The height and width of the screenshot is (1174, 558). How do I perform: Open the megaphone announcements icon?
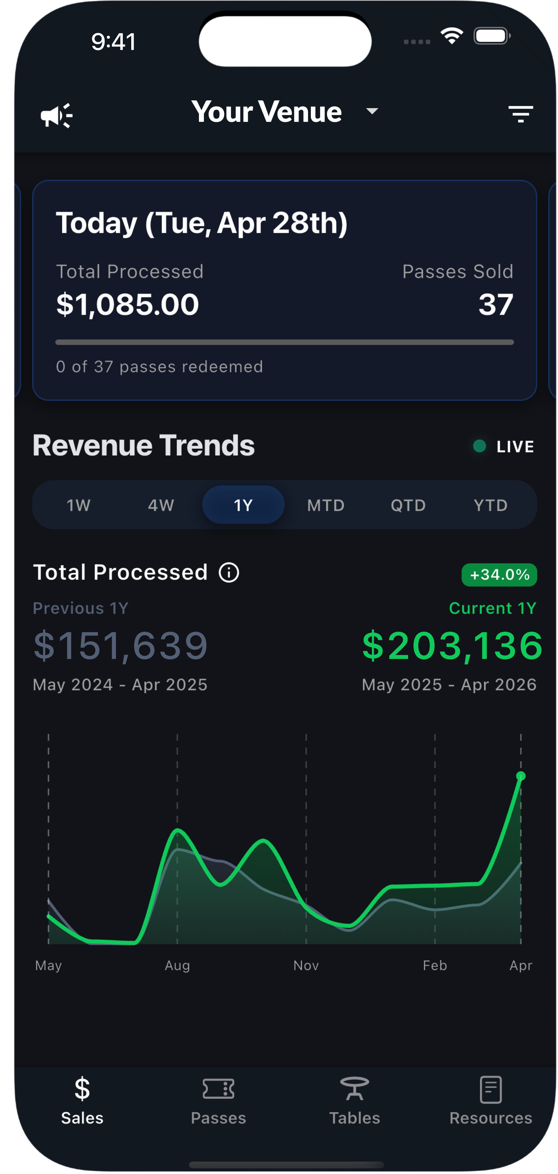tap(56, 115)
